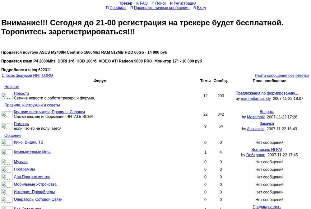Open user profile manhattan sandy

click(256, 99)
